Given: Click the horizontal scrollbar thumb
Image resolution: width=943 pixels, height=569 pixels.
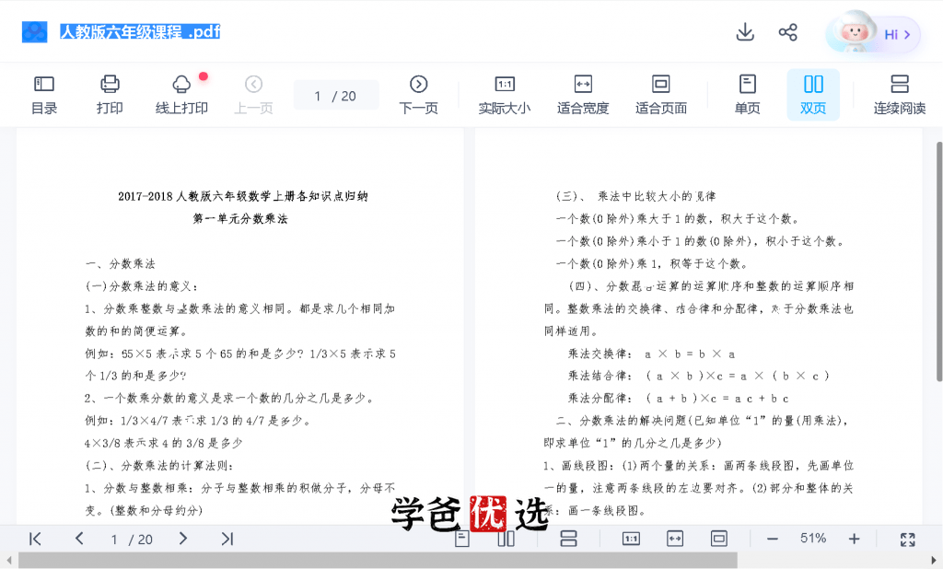Looking at the screenshot, I should pos(378,560).
